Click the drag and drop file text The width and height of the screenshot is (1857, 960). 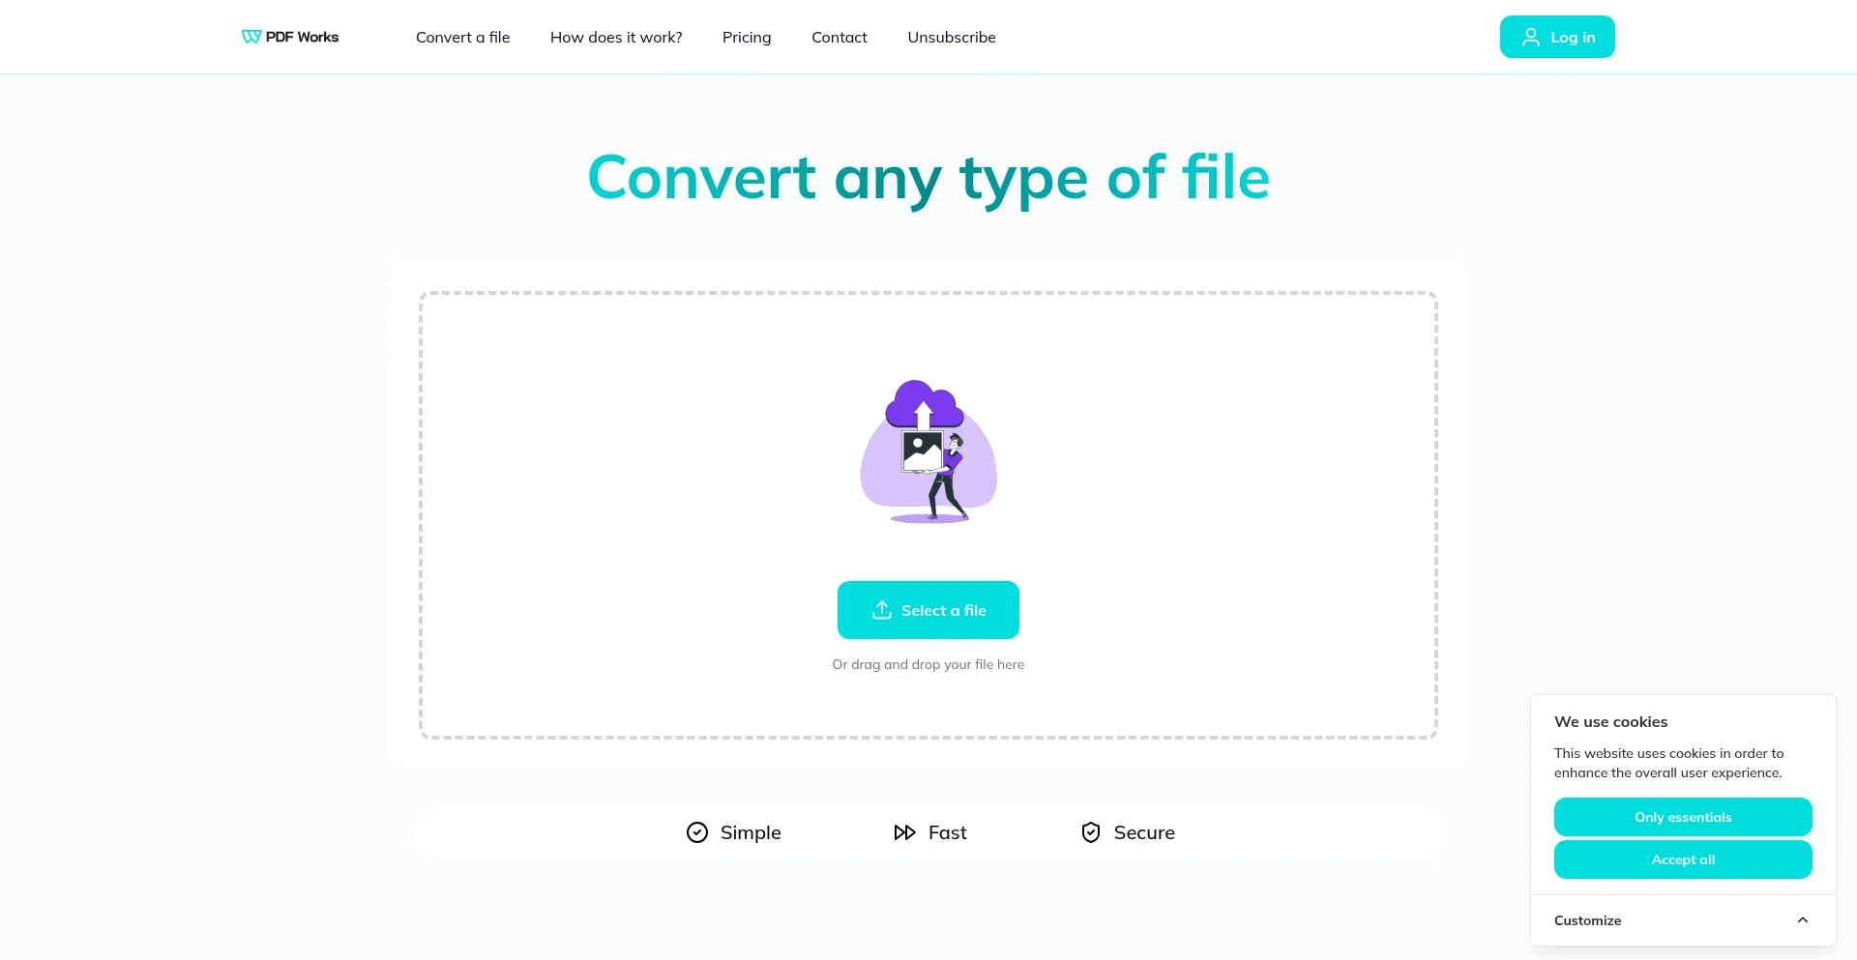pos(928,664)
